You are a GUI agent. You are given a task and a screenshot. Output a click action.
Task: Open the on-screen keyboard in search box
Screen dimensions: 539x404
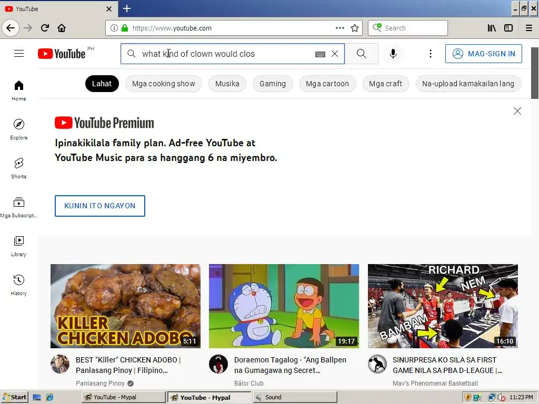point(320,54)
